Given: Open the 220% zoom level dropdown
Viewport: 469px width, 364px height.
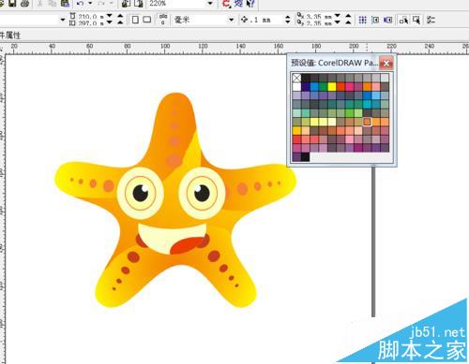Looking at the screenshot, I should coord(210,4).
